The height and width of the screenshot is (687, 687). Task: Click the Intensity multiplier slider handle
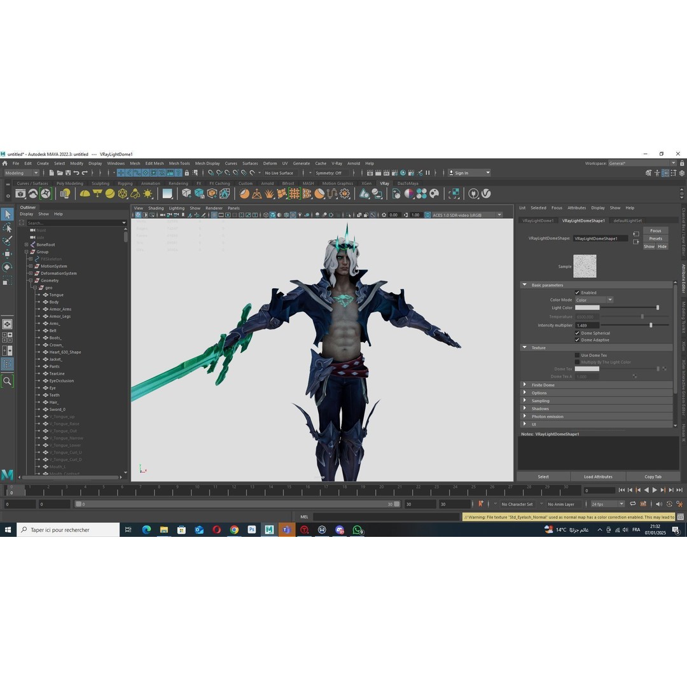(651, 326)
